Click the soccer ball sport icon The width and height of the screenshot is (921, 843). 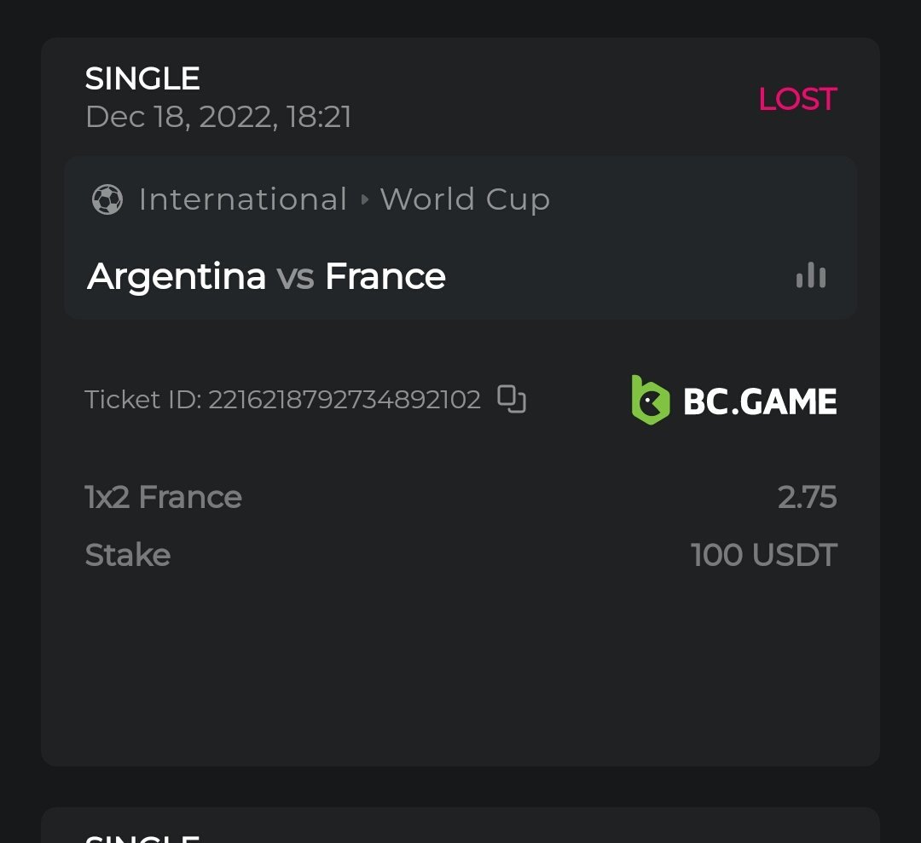pyautogui.click(x=107, y=200)
